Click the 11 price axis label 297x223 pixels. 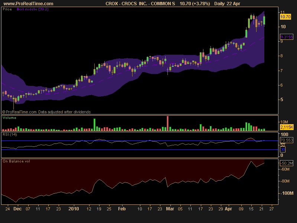[283, 12]
